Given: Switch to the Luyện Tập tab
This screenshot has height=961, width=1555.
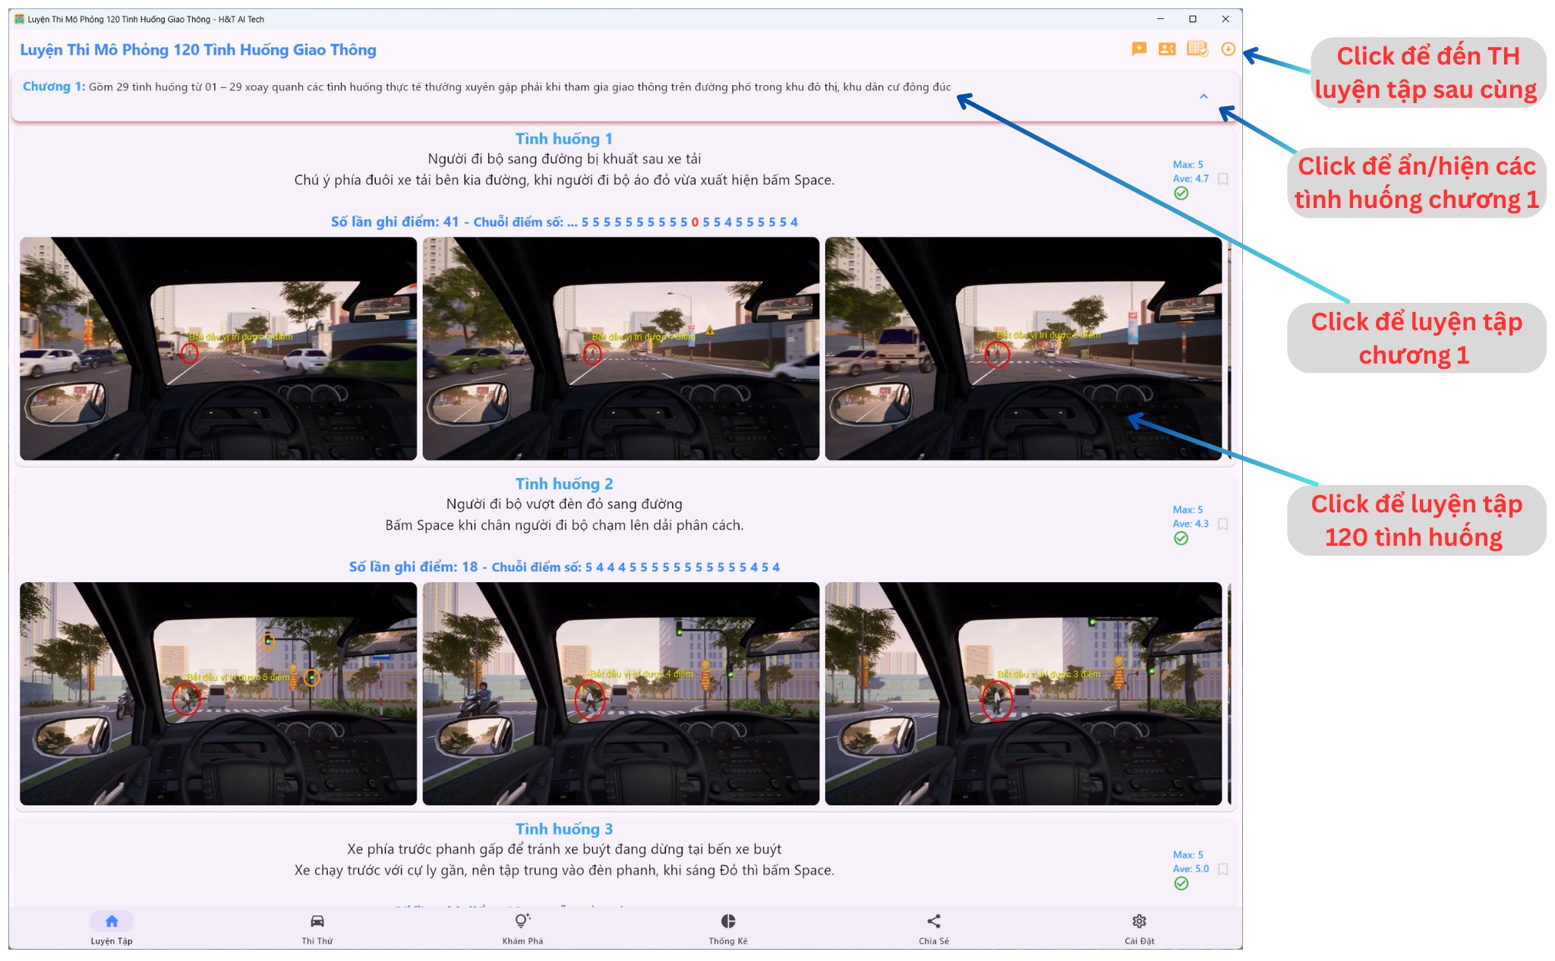Looking at the screenshot, I should coord(112,928).
